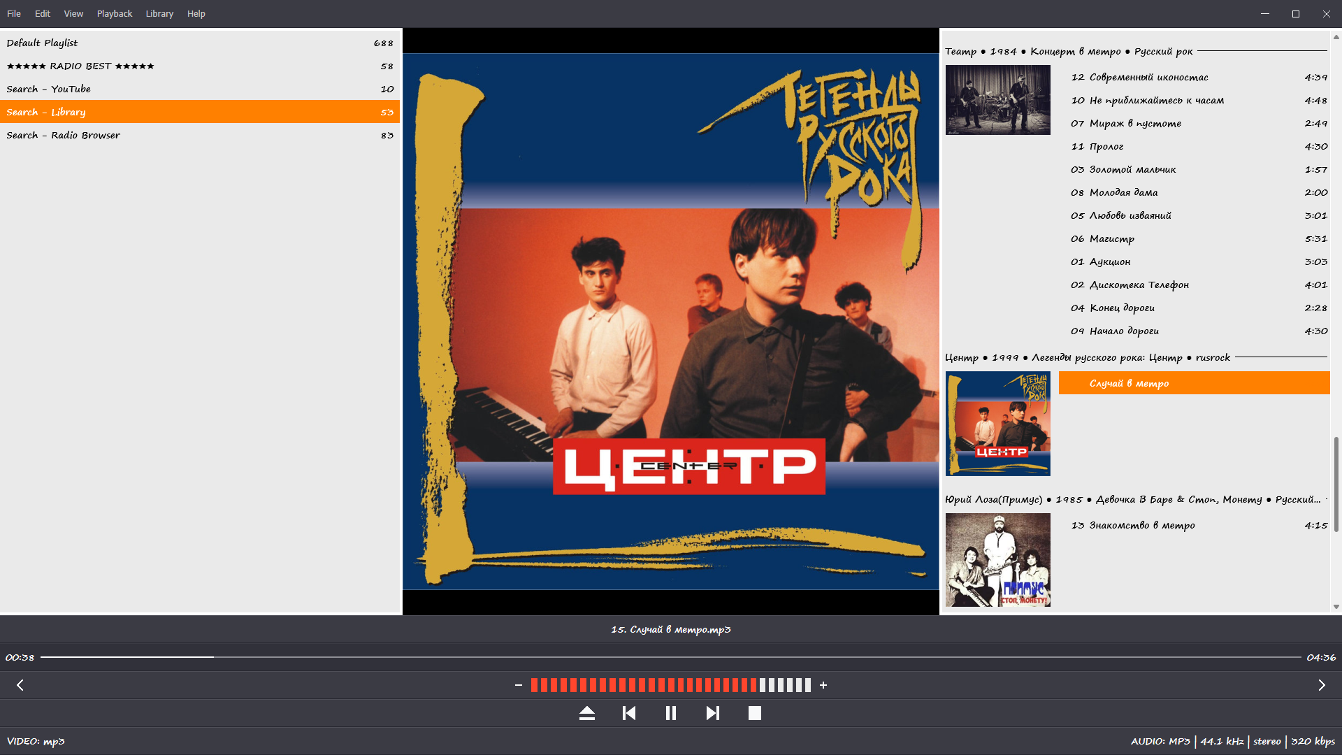Click the large album artwork in center
Screen dimensions: 1342x755
[671, 322]
